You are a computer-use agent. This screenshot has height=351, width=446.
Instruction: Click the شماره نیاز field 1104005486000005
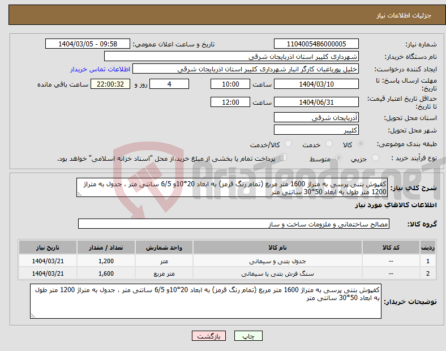click(316, 44)
